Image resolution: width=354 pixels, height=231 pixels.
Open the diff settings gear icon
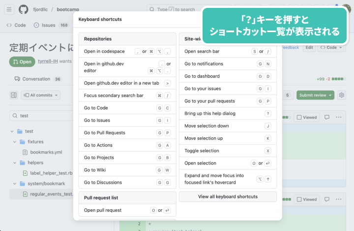(x=342, y=95)
